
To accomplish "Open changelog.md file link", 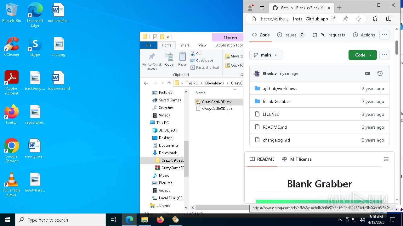I will click(276, 140).
